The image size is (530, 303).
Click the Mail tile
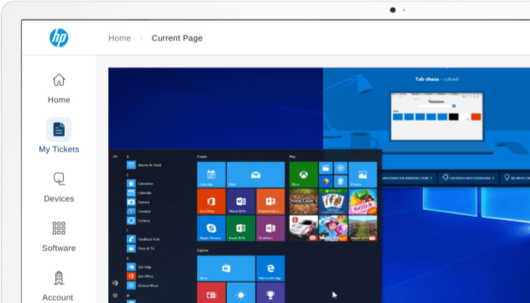click(256, 174)
